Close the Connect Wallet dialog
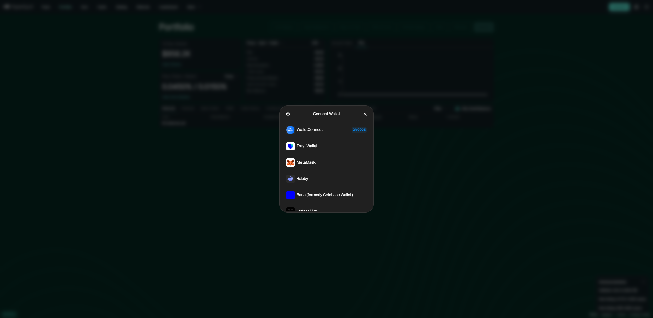 point(365,114)
